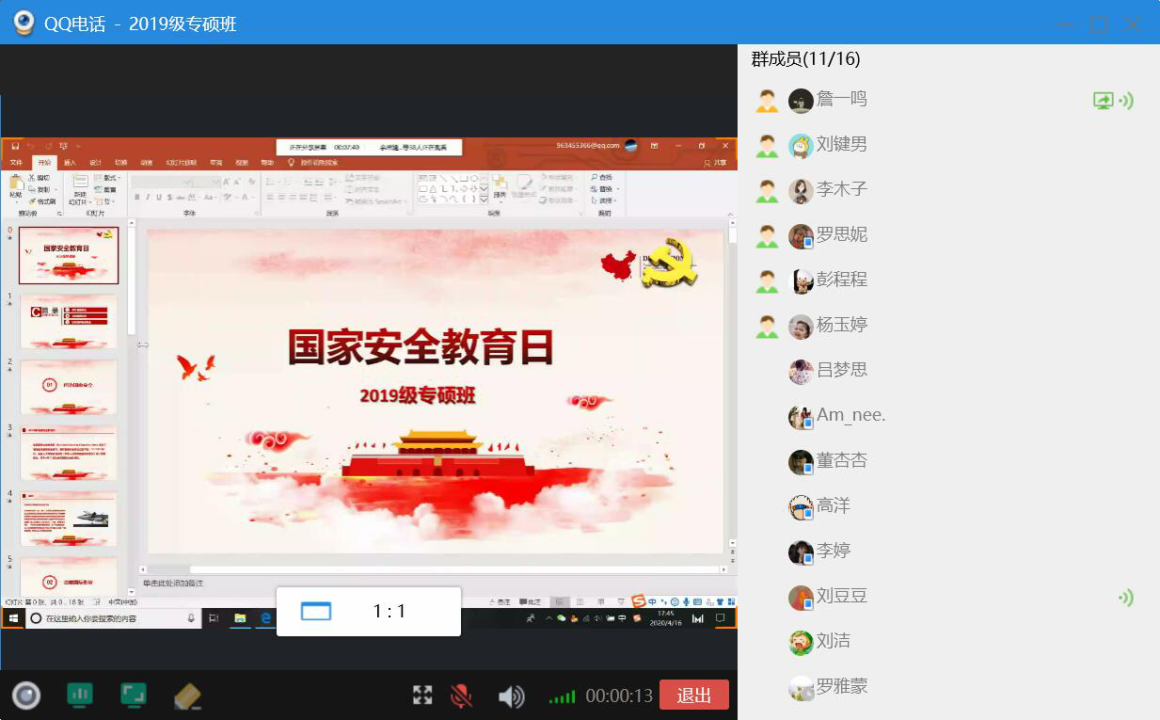Click the QQ电话 logo in title bar
The width and height of the screenshot is (1160, 720).
tap(23, 24)
